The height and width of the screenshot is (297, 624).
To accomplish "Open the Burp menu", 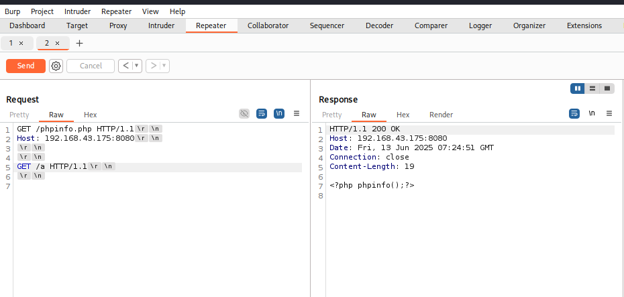I will [x=12, y=11].
